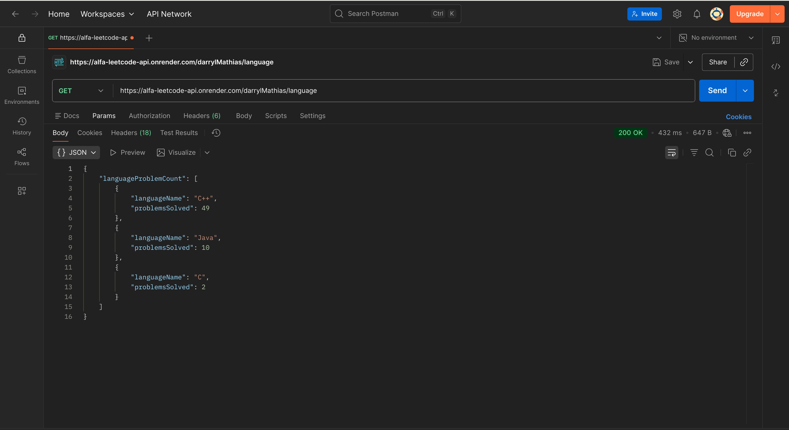Click the Cookies link
The image size is (789, 430).
click(738, 117)
